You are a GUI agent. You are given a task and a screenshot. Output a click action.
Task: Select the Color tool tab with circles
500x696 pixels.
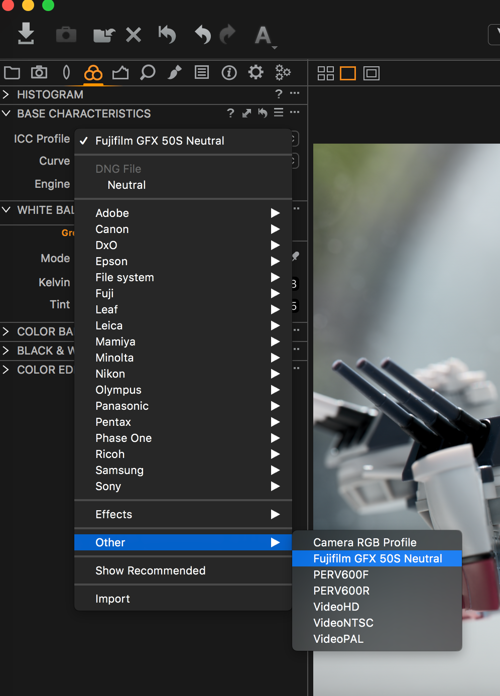pyautogui.click(x=93, y=73)
